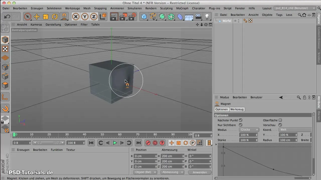
Task: Enable texture mode checkerboard icon
Action: click(5, 49)
